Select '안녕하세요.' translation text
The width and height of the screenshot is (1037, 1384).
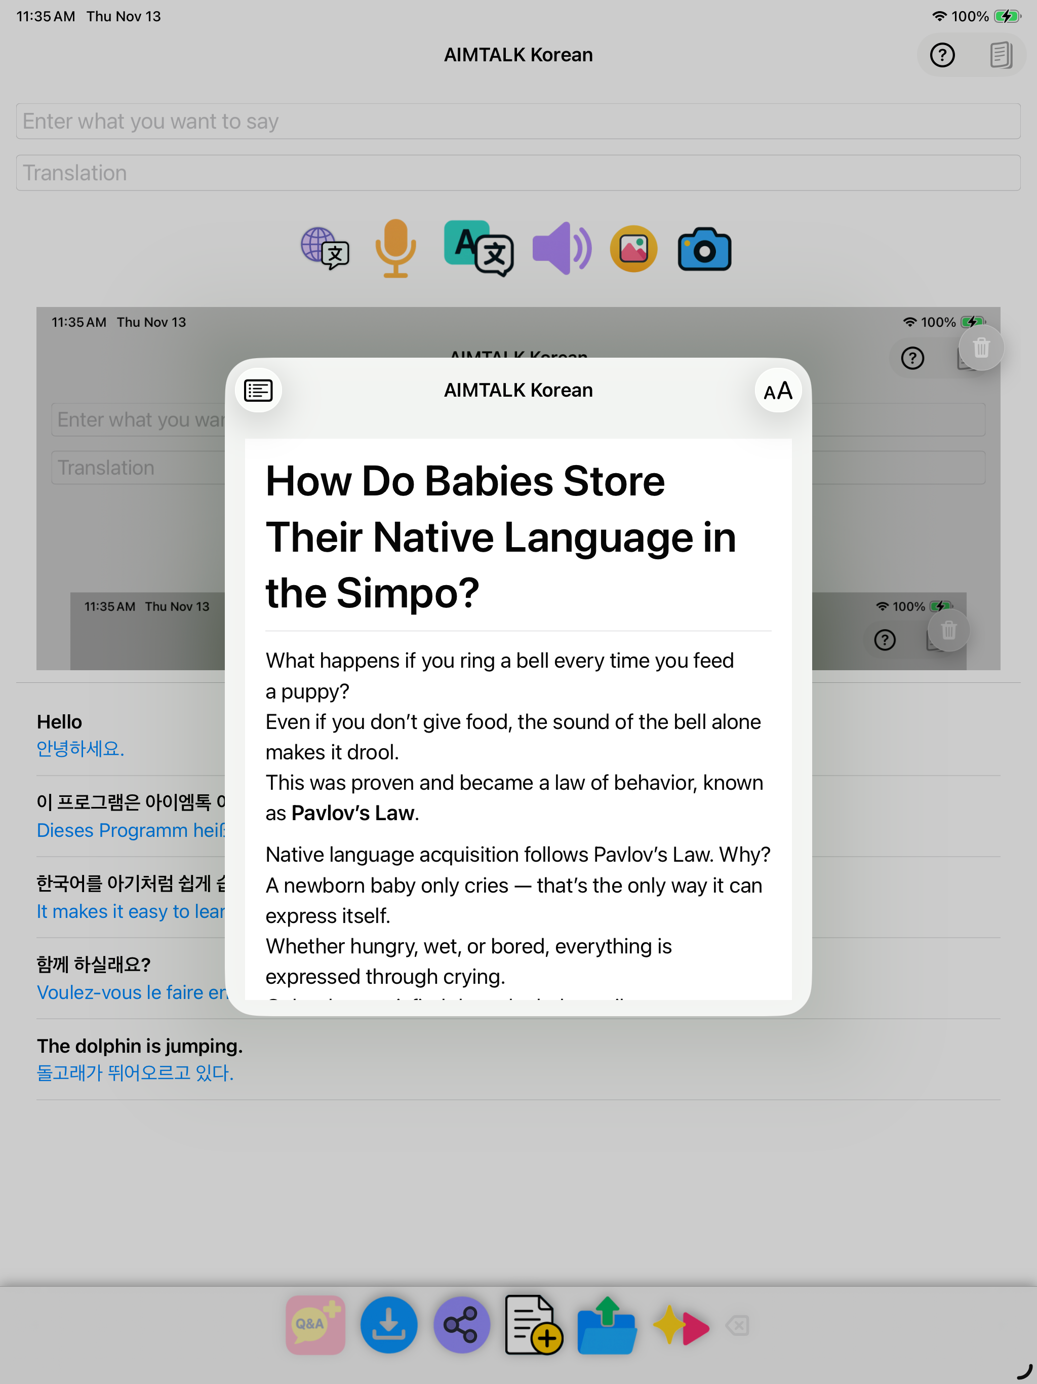(80, 748)
